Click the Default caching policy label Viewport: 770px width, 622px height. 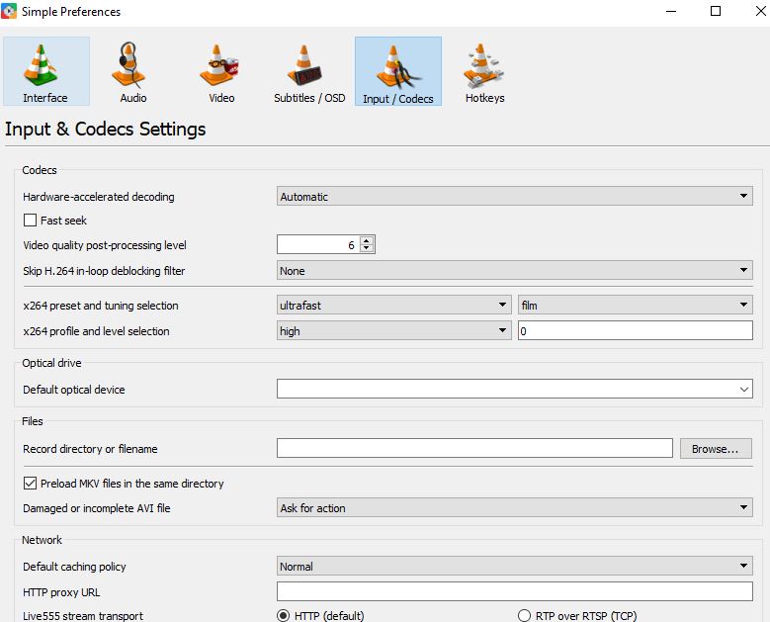74,567
